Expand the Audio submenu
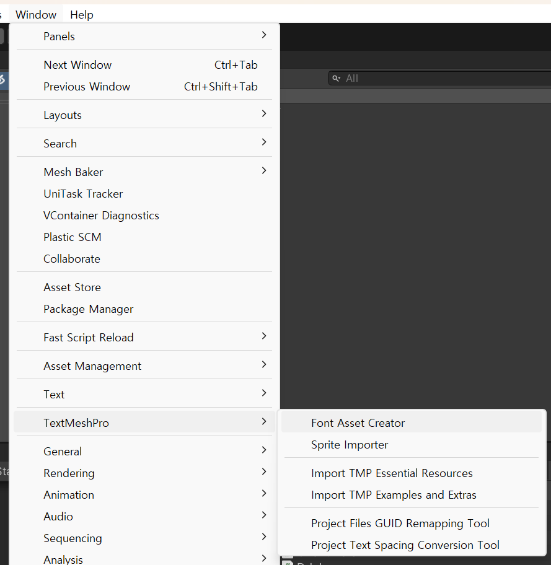The width and height of the screenshot is (551, 565). click(x=144, y=516)
